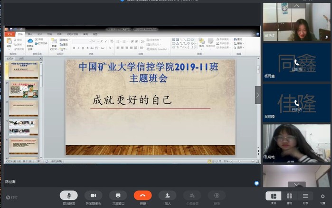This screenshot has width=332, height=208.
Task: Select the Insert tab in the ribbon
Action: 30,34
